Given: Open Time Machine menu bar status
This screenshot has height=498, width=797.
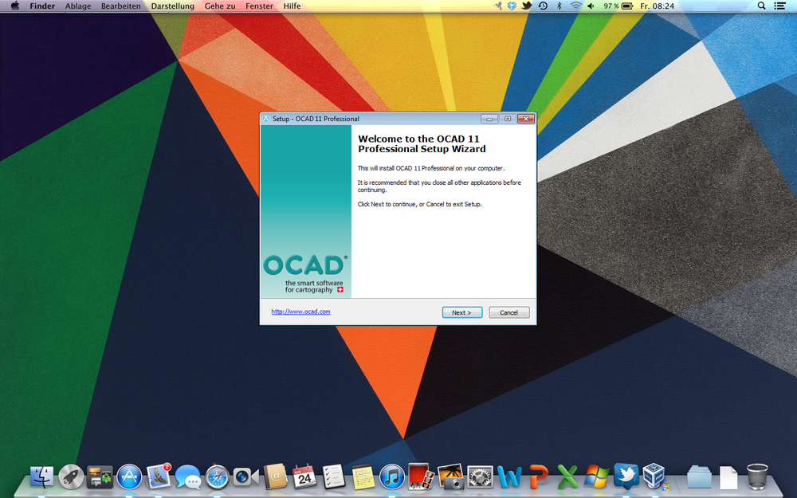Looking at the screenshot, I should pos(543,6).
